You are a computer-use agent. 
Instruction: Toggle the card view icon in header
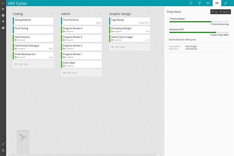coord(208,3)
